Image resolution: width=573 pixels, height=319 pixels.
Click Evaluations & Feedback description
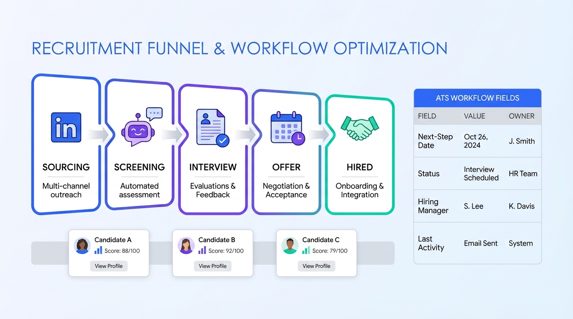(x=213, y=190)
